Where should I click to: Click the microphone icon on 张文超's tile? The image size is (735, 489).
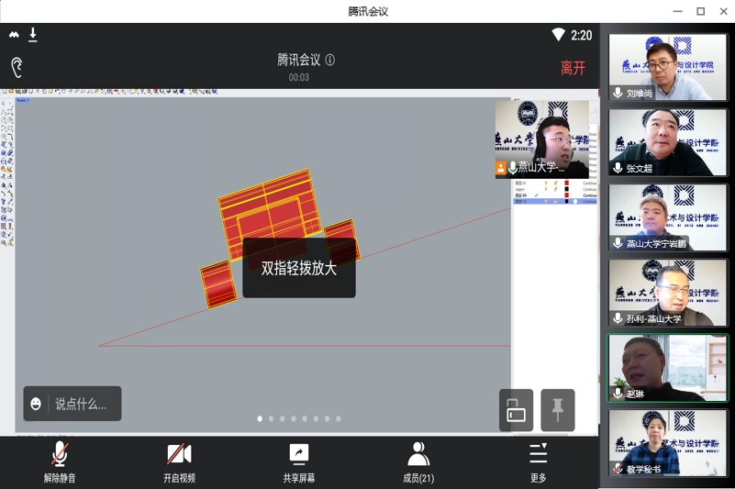click(x=618, y=169)
